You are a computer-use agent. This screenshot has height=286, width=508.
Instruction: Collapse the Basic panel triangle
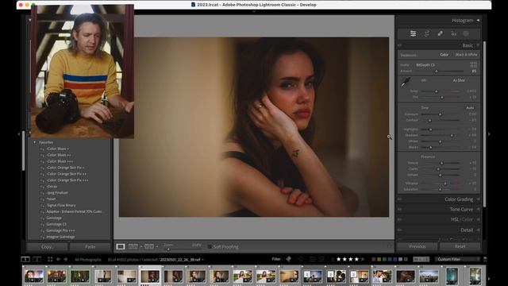point(478,45)
